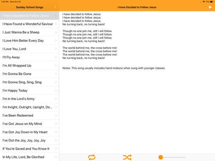The width and height of the screenshot is (215, 161).
Task: Click the playback position slider knob
Action: (x=160, y=157)
